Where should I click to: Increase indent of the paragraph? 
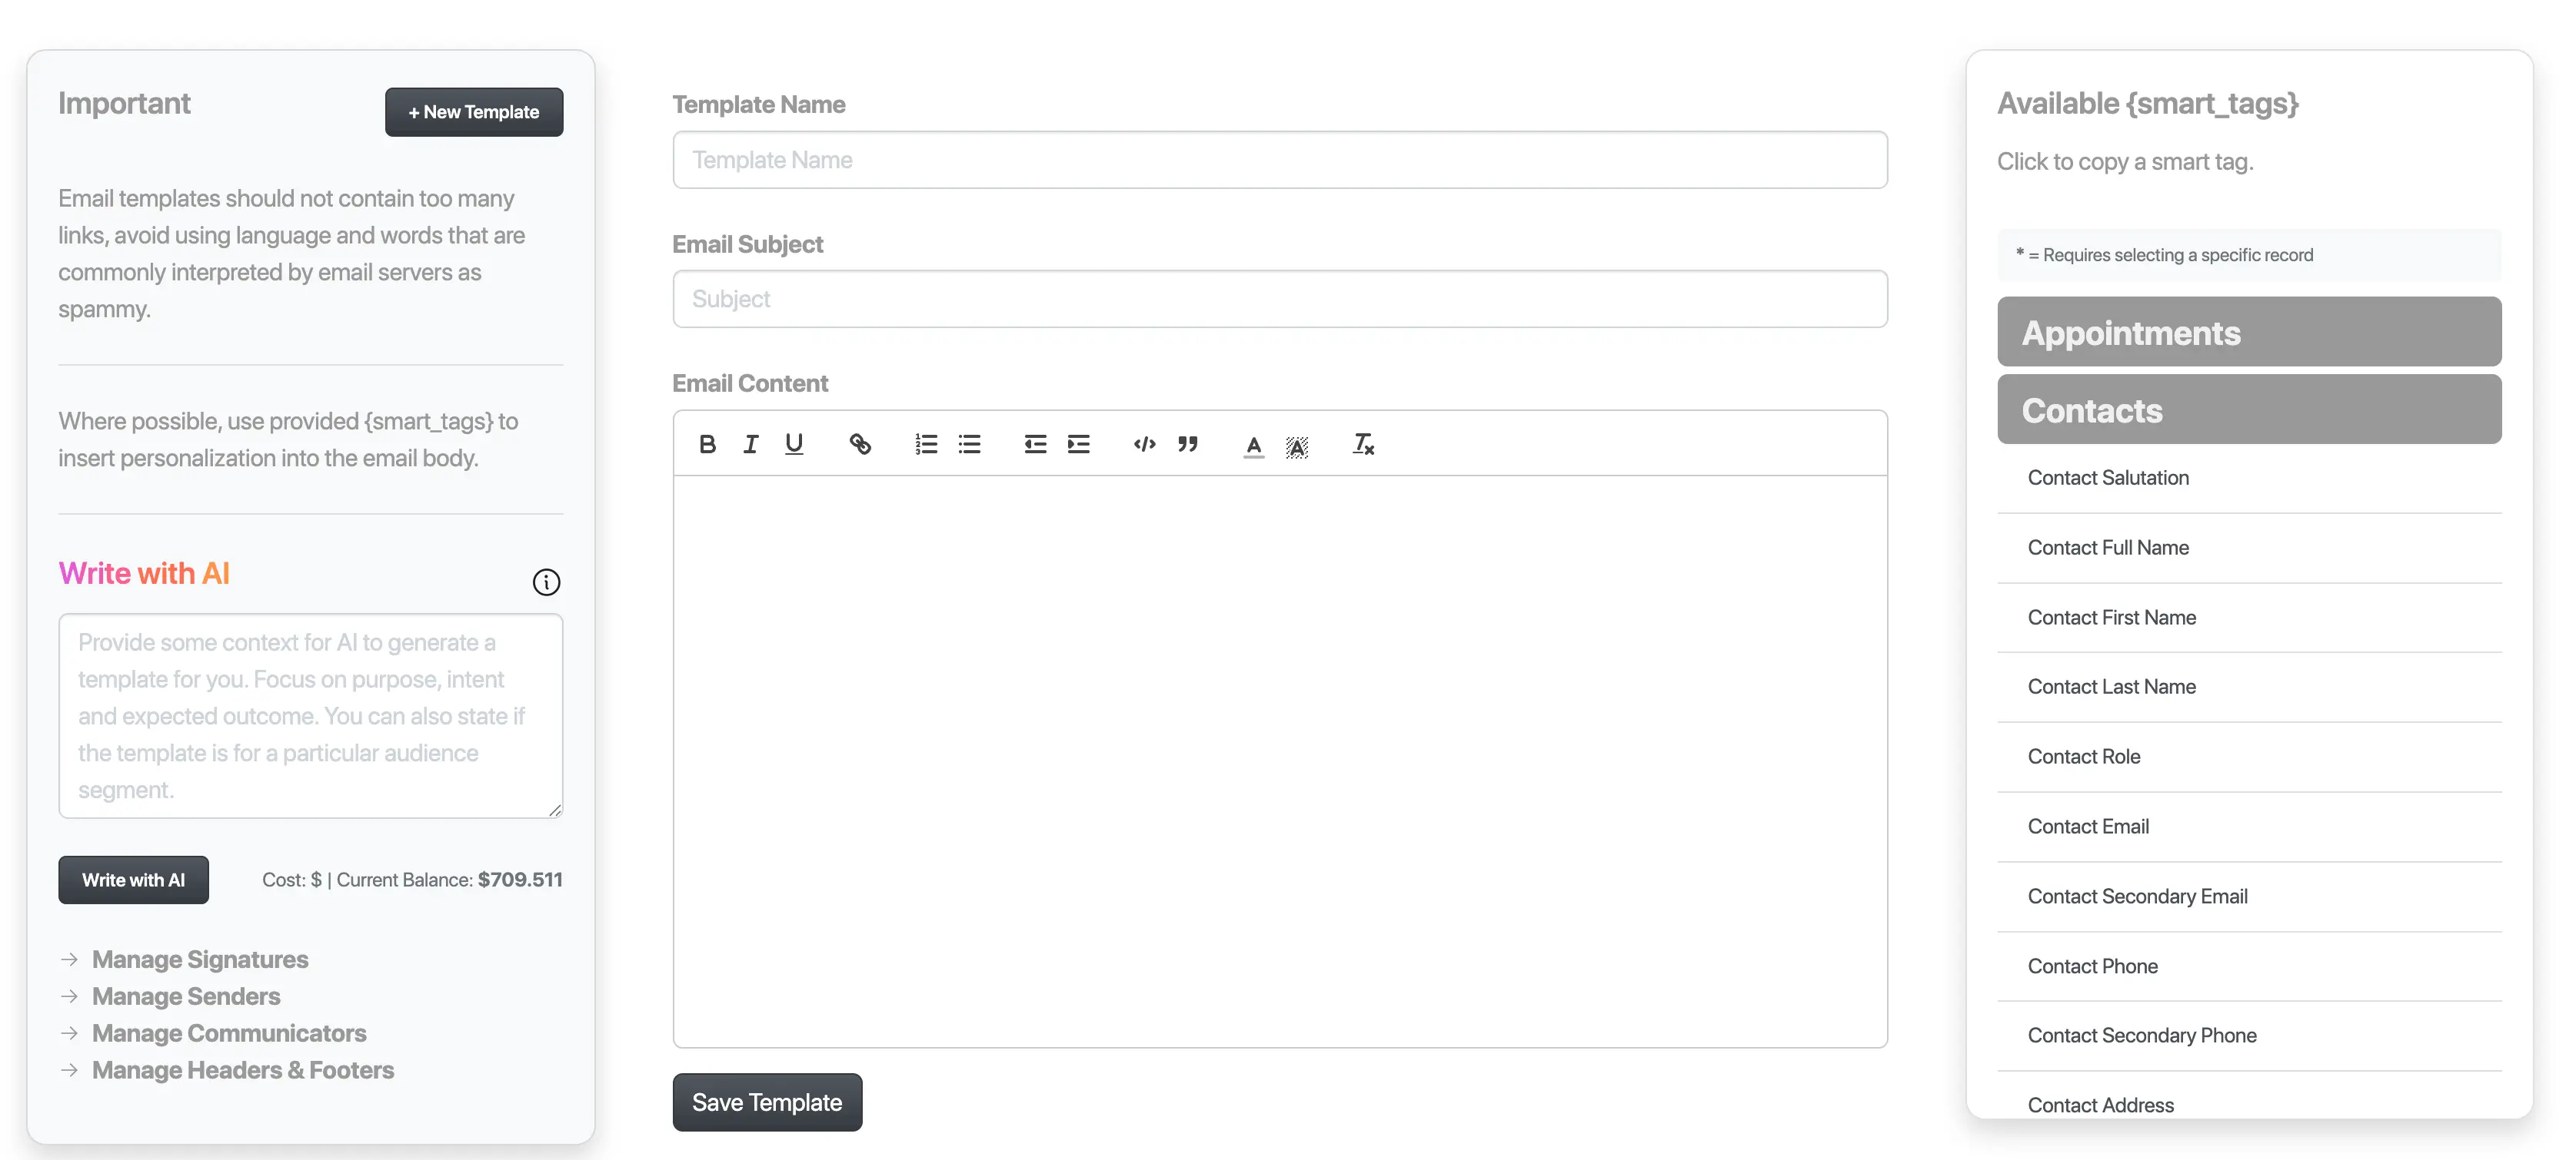pyautogui.click(x=1078, y=445)
